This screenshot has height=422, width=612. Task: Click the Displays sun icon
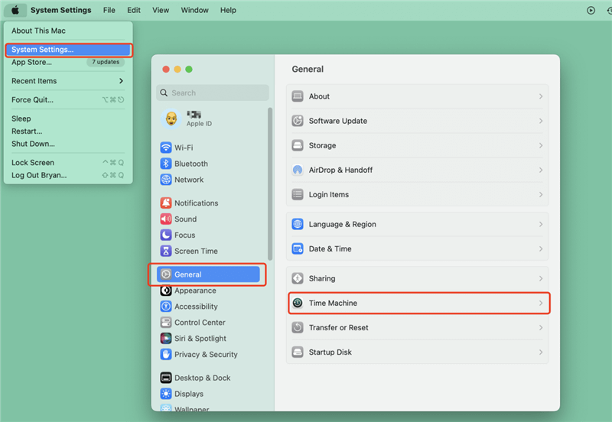166,394
